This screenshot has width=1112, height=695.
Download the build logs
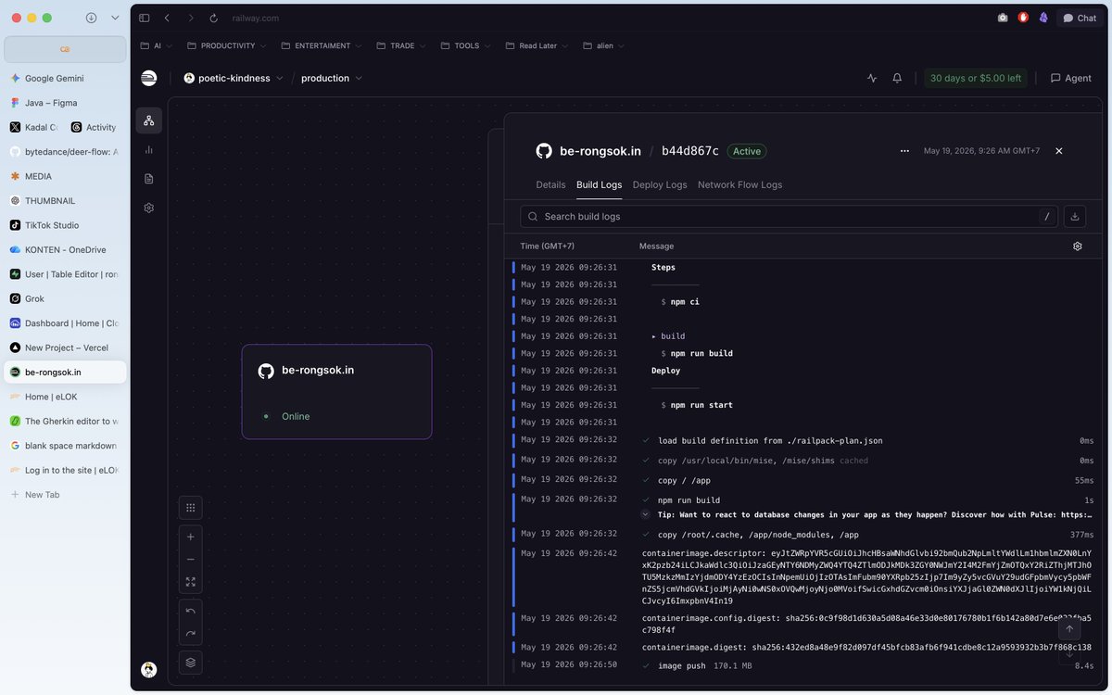coord(1075,216)
